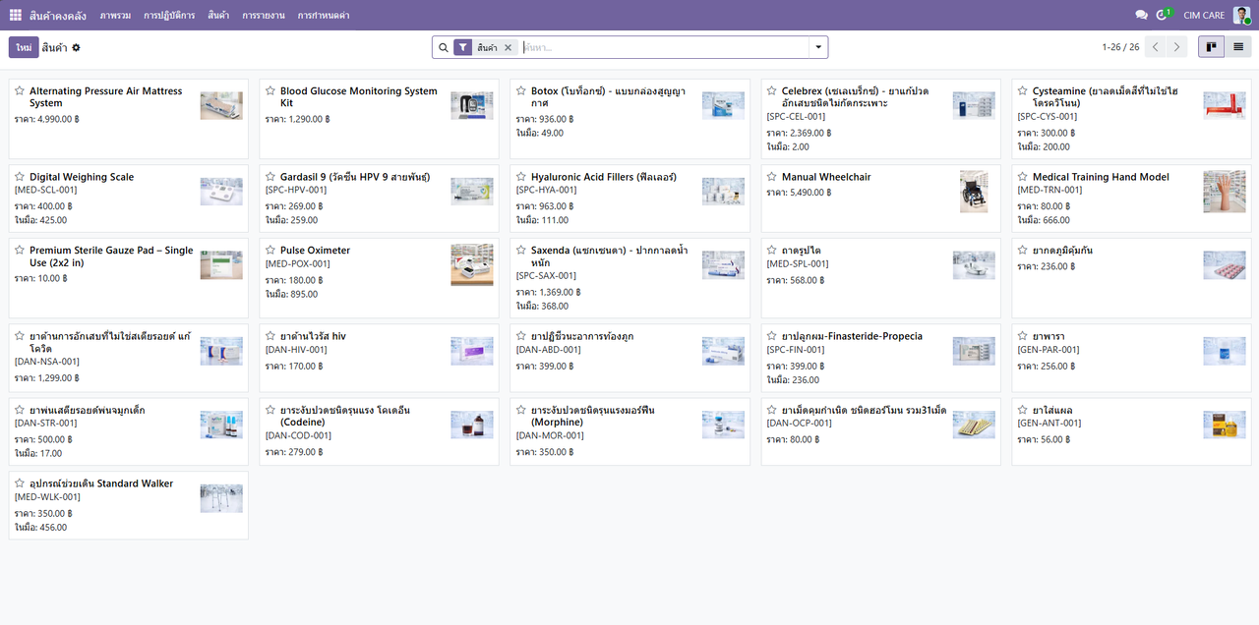
Task: Click the search magnifier icon
Action: point(443,47)
